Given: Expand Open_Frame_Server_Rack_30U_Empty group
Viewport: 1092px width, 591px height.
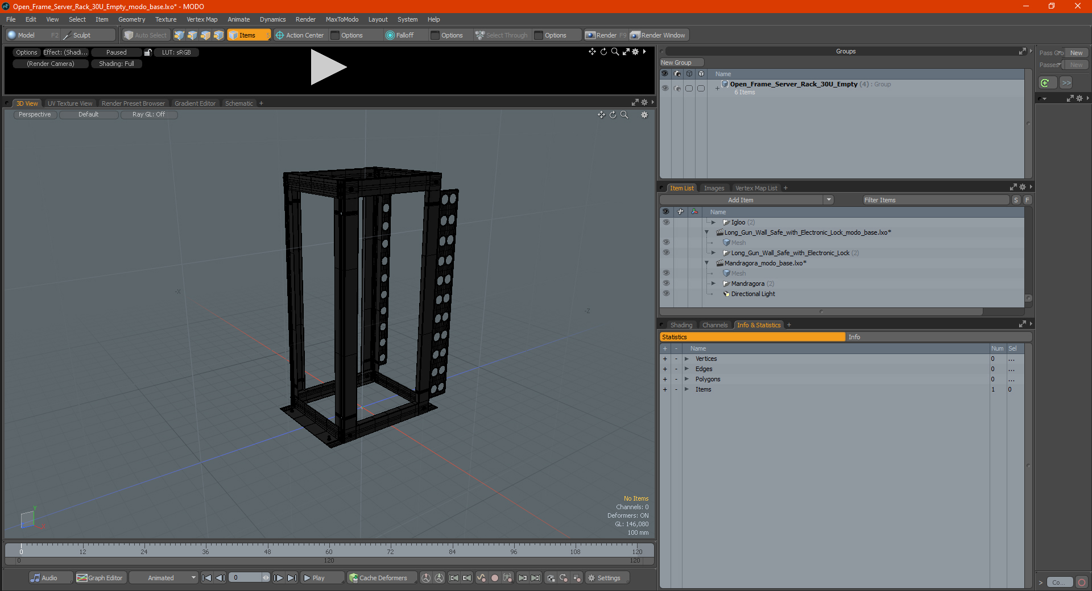Looking at the screenshot, I should 717,88.
